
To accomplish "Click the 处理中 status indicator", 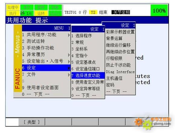I will (x=13, y=7).
